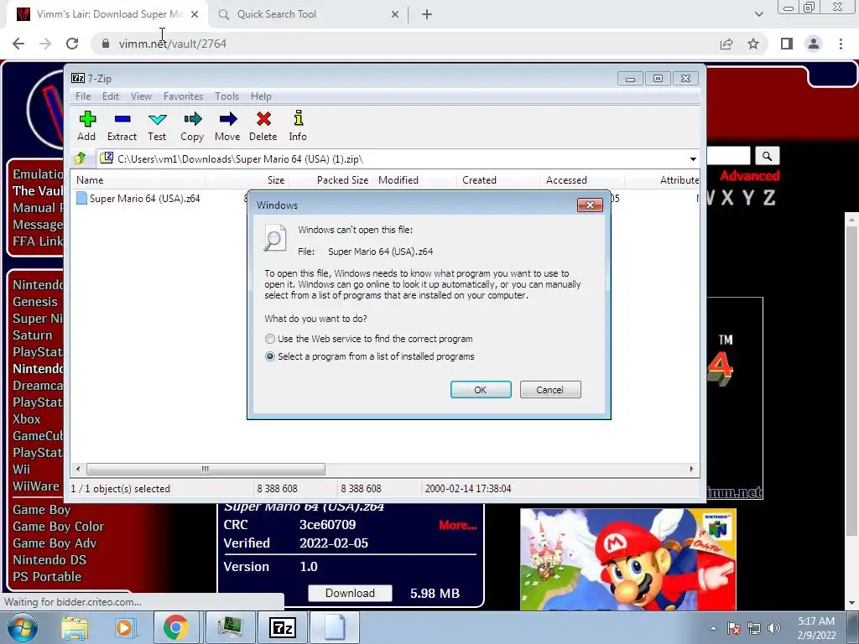This screenshot has height=644, width=859.
Task: Click the volume speaker tray icon
Action: [x=774, y=628]
